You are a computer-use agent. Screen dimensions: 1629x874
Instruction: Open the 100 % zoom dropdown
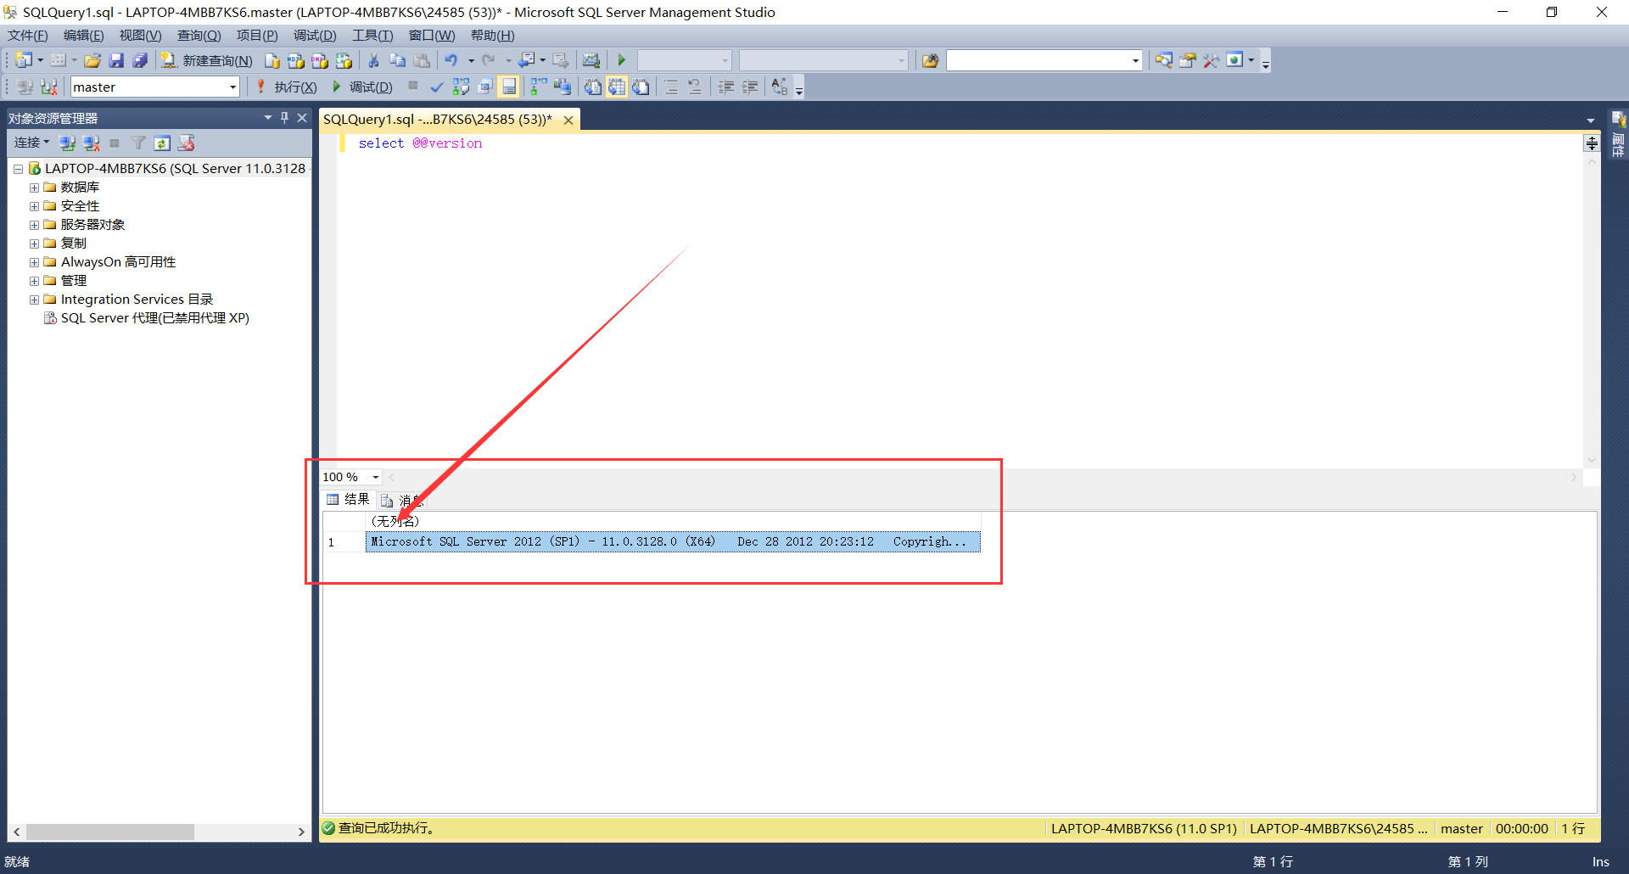tap(375, 477)
